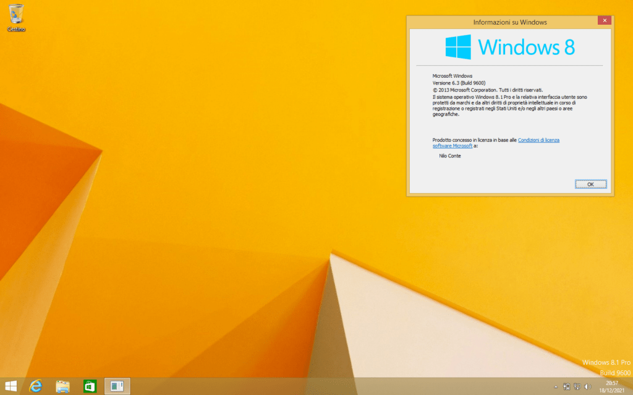Screen dimensions: 633x395
Task: Expand the hidden tray icons arrow
Action: (556, 387)
